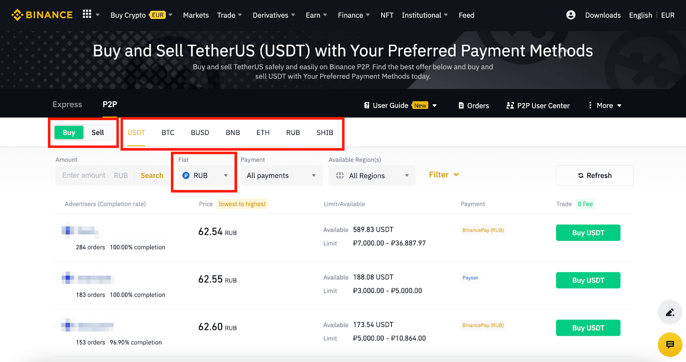
Task: Click the Enter amount input field
Action: pyautogui.click(x=84, y=176)
